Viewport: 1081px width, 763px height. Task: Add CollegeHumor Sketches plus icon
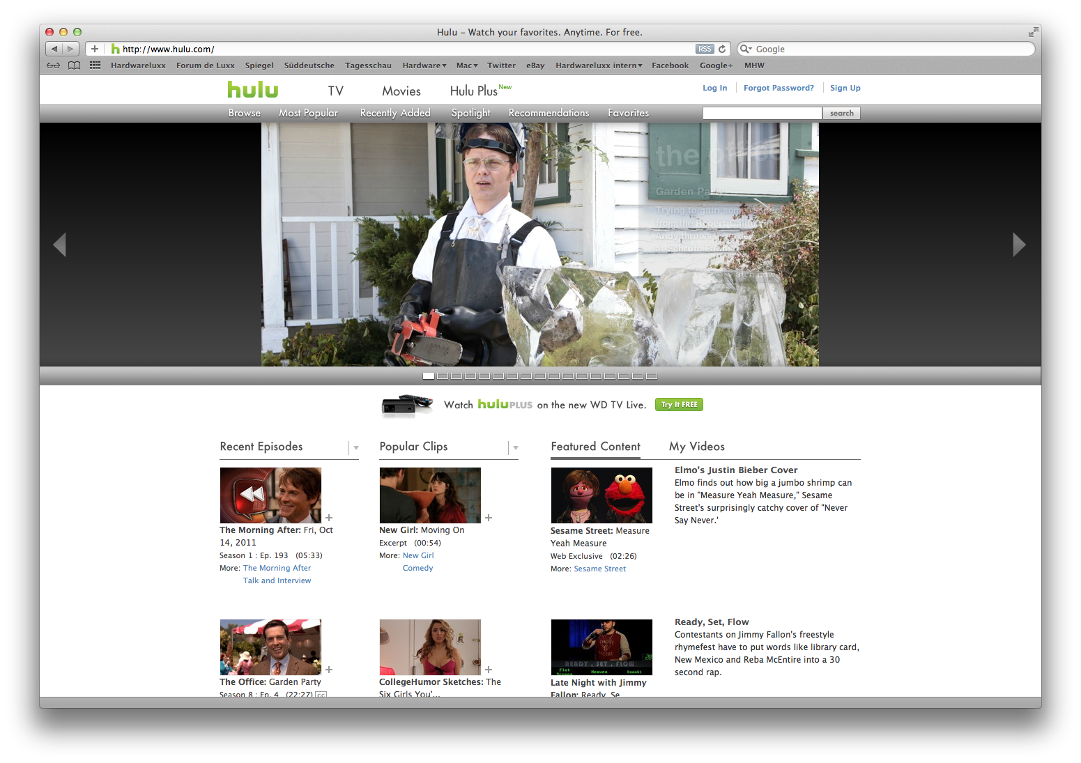489,670
